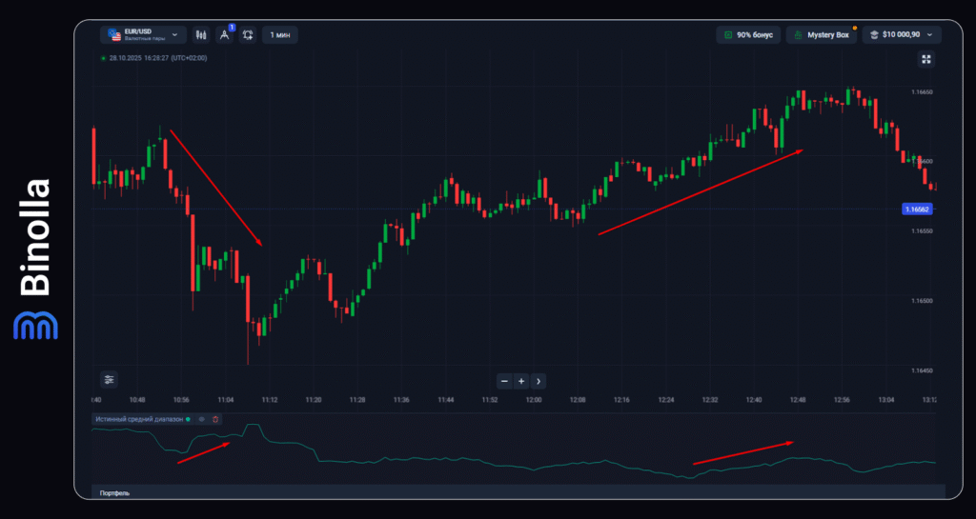976x519 pixels.
Task: Click the 10:56 time axis label
Action: pos(181,400)
